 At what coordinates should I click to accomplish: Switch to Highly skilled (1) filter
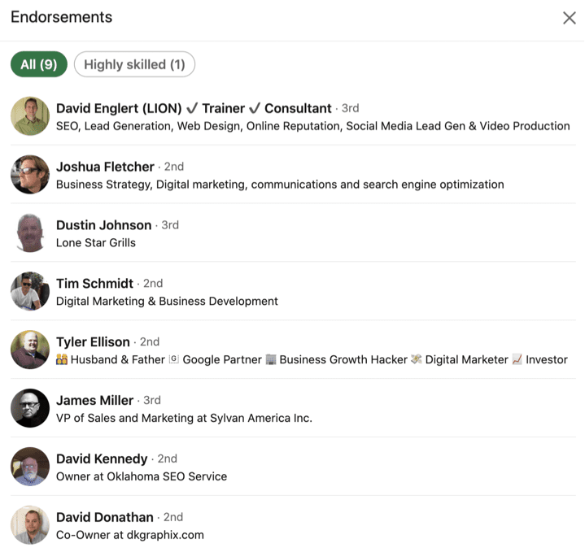pos(134,64)
